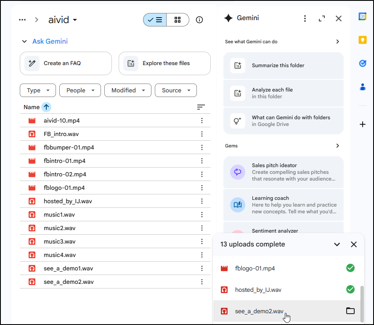Screen dimensions: 374x325
Task: Open Google Keep side panel app
Action: point(363,40)
